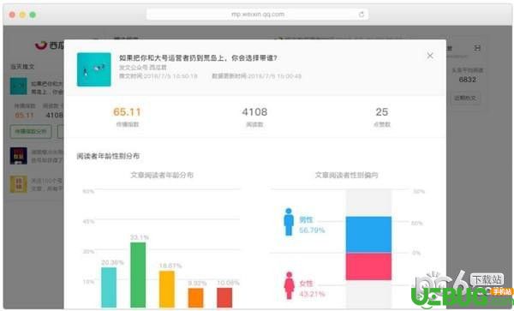Click the button below 6832 in background panel
Viewport: 514px width, 311px height.
465,98
